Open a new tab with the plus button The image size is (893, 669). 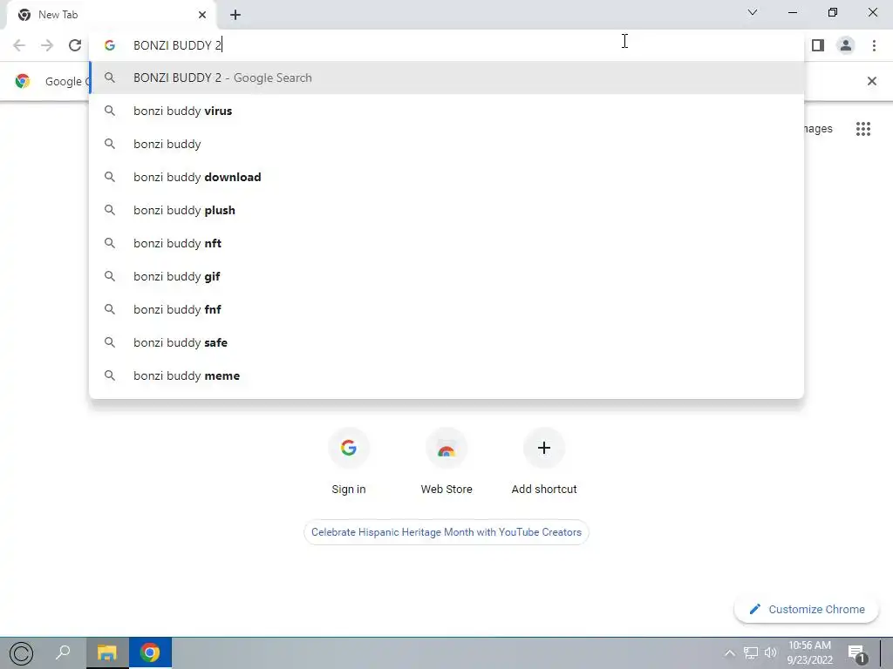pyautogui.click(x=235, y=15)
